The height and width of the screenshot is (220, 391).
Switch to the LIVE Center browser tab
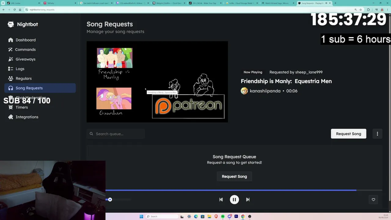click(x=24, y=3)
